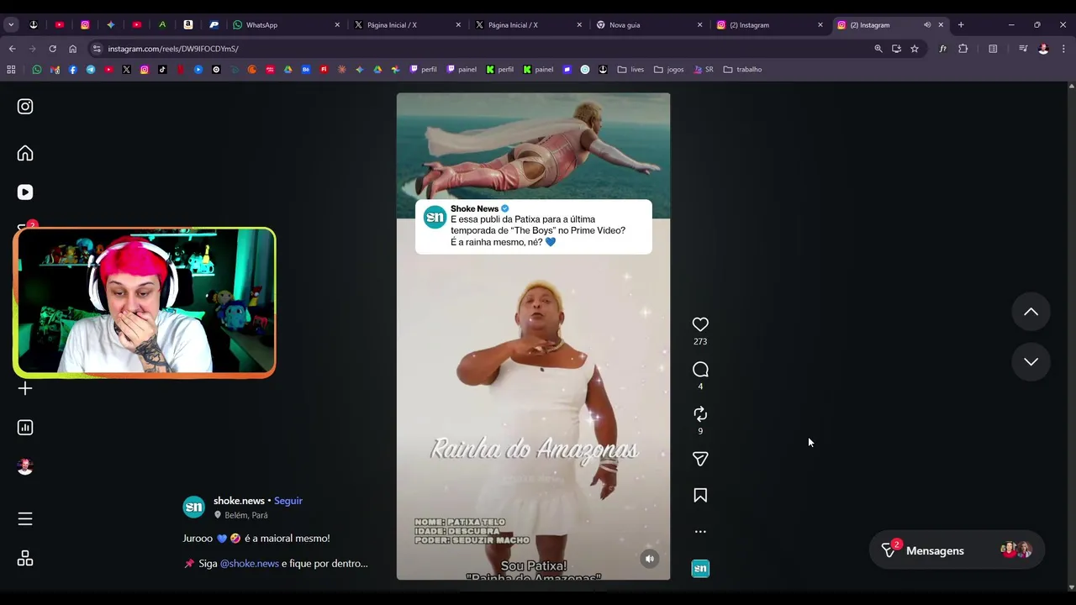Toggle the reel's sound with the speaker button
The width and height of the screenshot is (1076, 605).
[649, 559]
